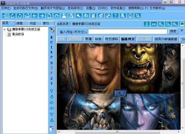The image size is (185, 134).
Task: Open the 生成可执行文件(M) menu
Action: click(x=26, y=8)
